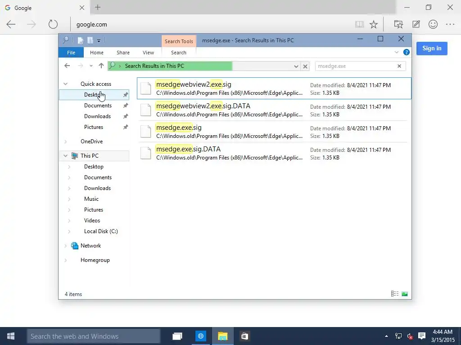
Task: Select Downloads under Quick access
Action: (97, 116)
